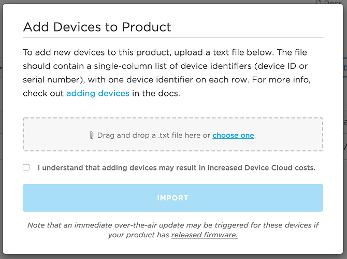Click empty space left of drop zone text

pyautogui.click(x=52, y=135)
